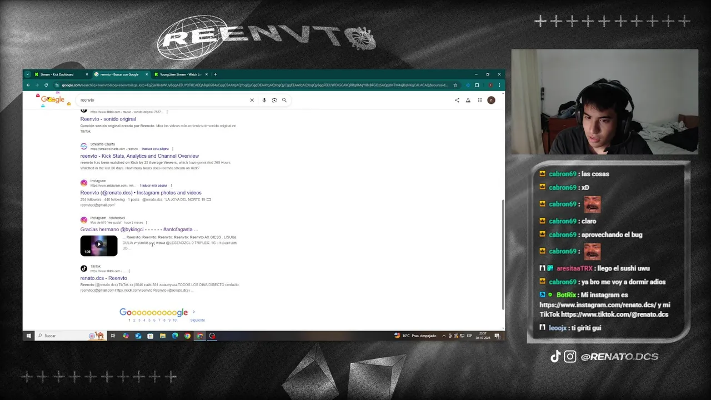
Task: Open the renato.dcs - Reenvto TikTok link
Action: 103,278
